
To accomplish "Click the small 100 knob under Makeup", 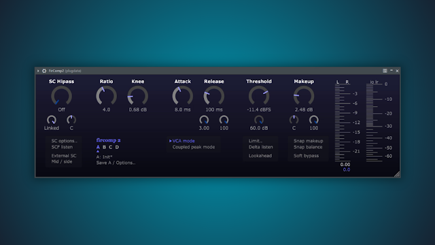I will click(x=314, y=120).
